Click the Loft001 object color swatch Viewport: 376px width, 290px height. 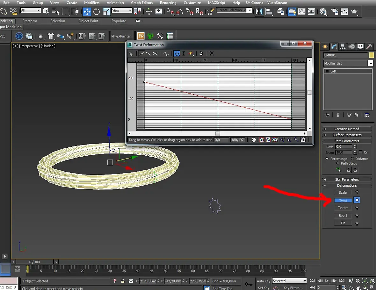tap(371, 55)
